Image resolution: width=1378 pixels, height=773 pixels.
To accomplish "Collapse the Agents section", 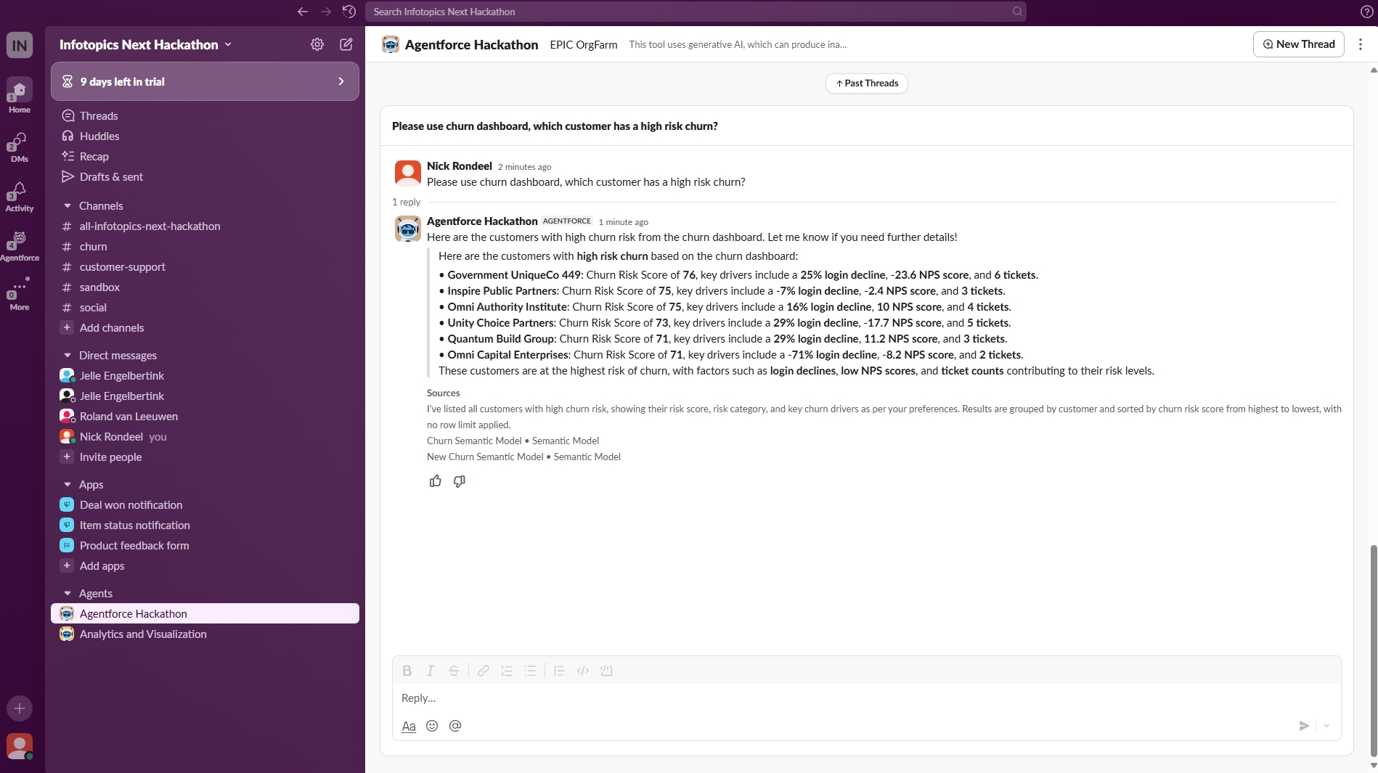I will coord(68,594).
